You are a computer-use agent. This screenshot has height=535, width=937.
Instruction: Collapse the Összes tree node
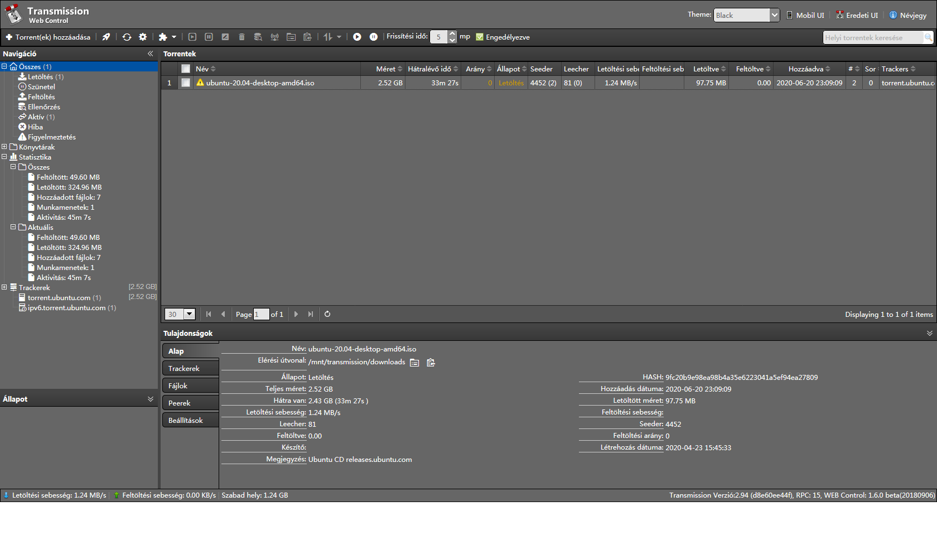[4, 66]
